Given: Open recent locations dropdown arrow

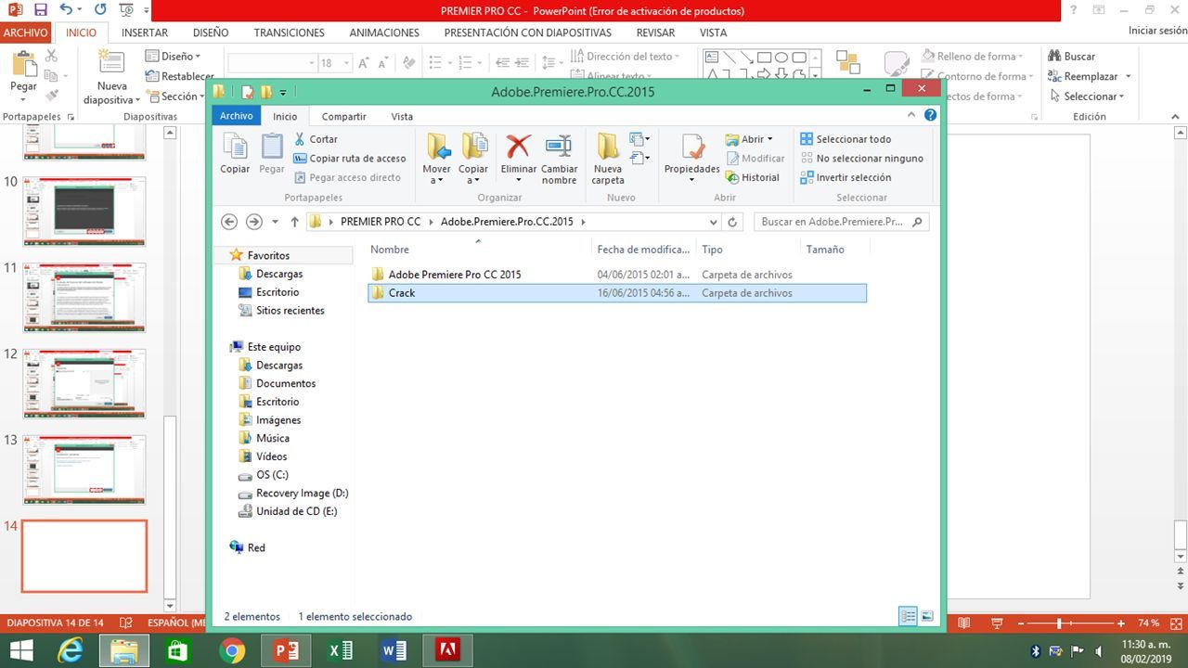Looking at the screenshot, I should click(x=275, y=223).
